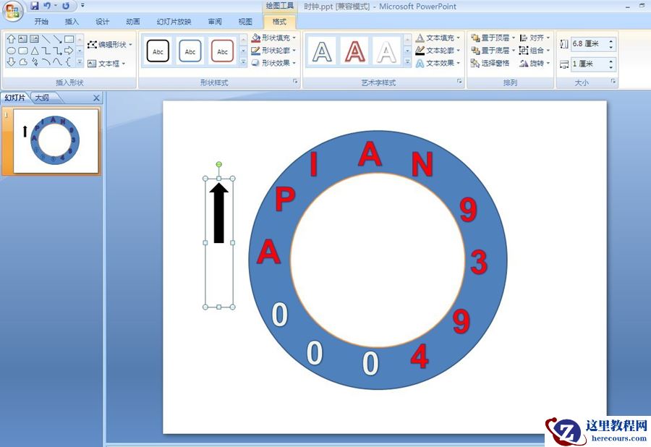The height and width of the screenshot is (447, 651).
Task: Choose the triangle shape
Action: [35, 51]
